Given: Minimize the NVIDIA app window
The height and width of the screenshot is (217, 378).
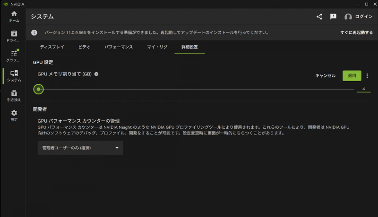Looking at the screenshot, I should click(358, 4).
